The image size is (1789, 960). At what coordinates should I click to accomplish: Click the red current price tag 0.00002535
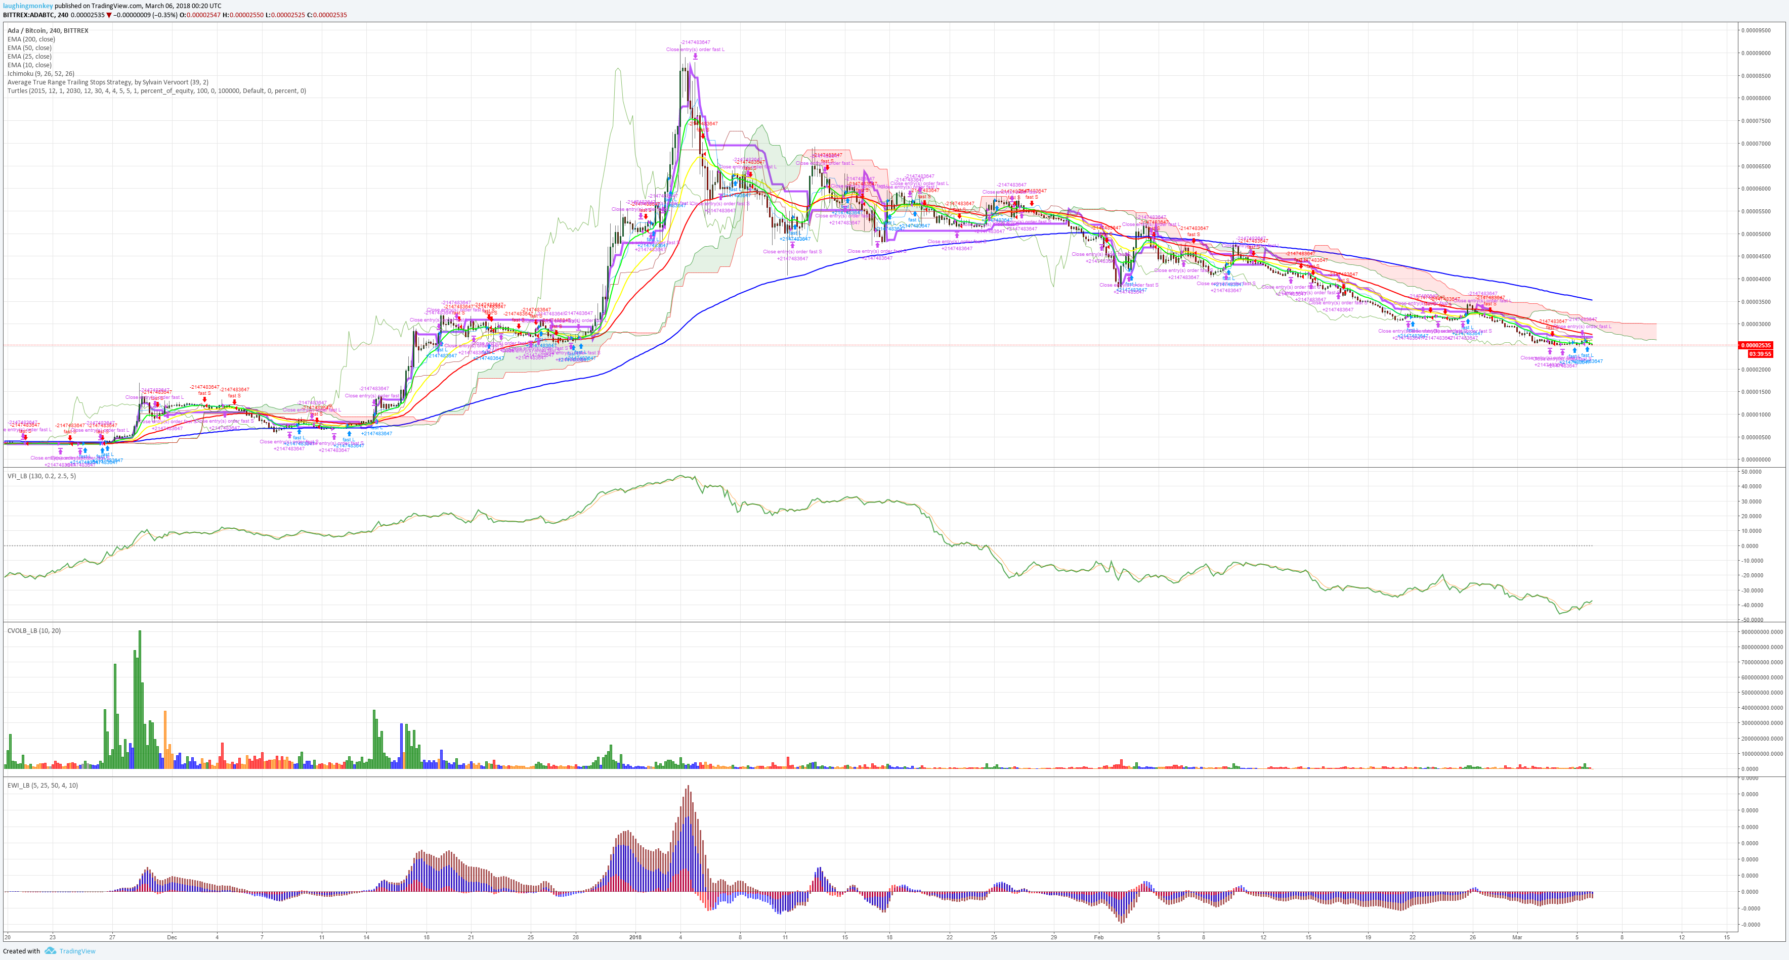coord(1756,345)
